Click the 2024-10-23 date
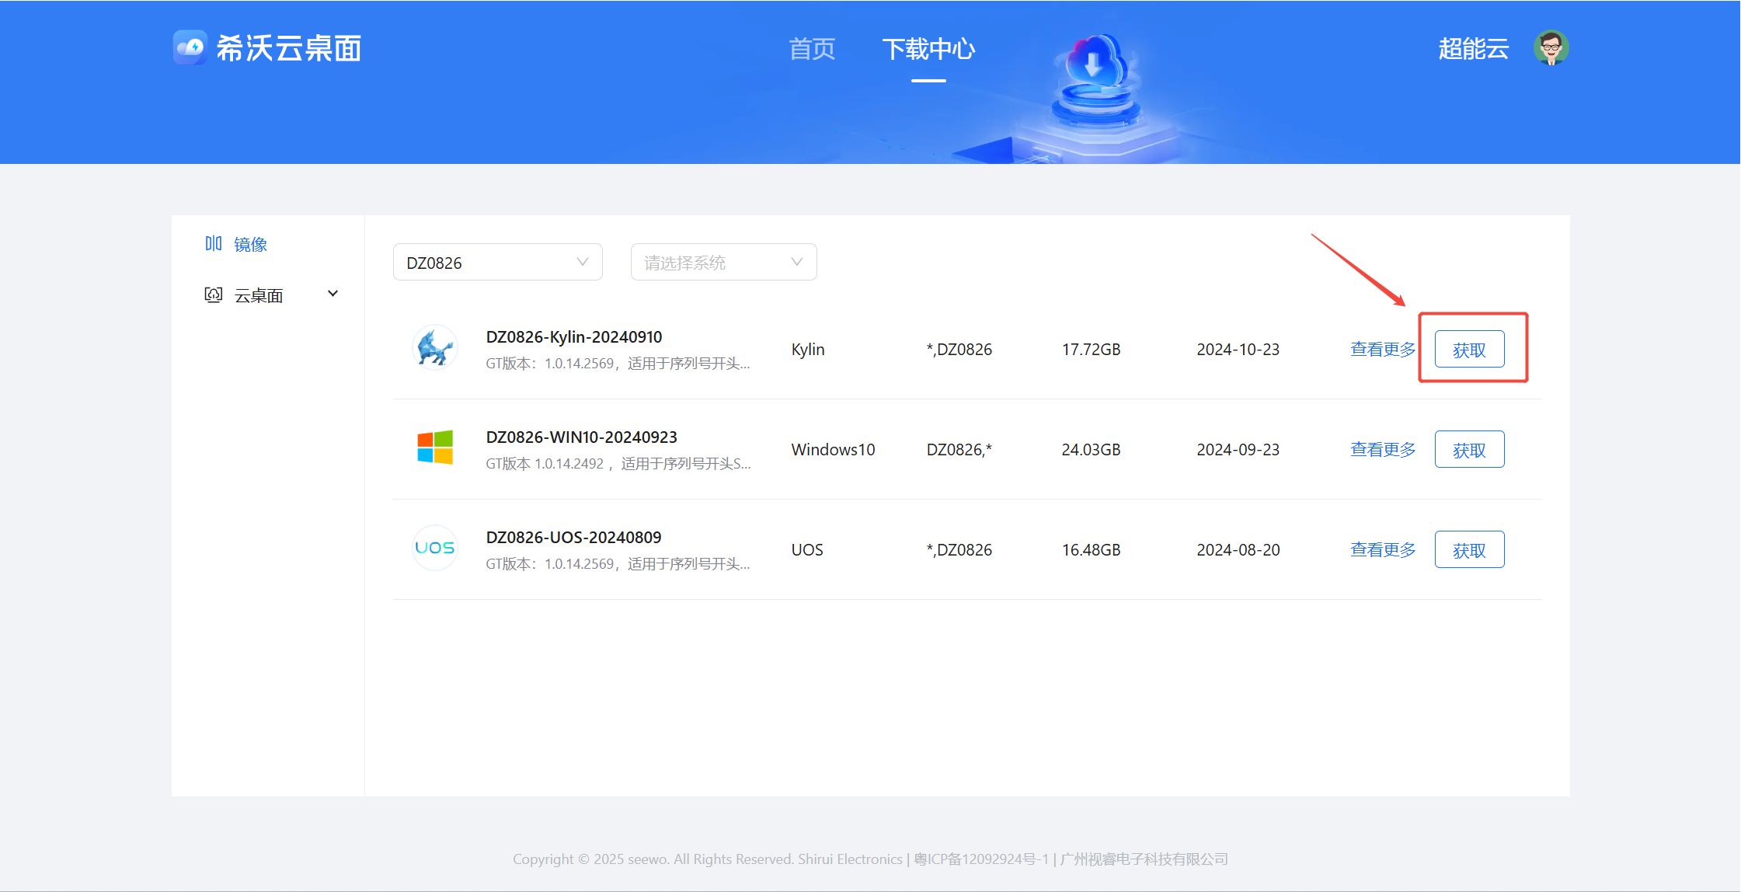 point(1238,350)
